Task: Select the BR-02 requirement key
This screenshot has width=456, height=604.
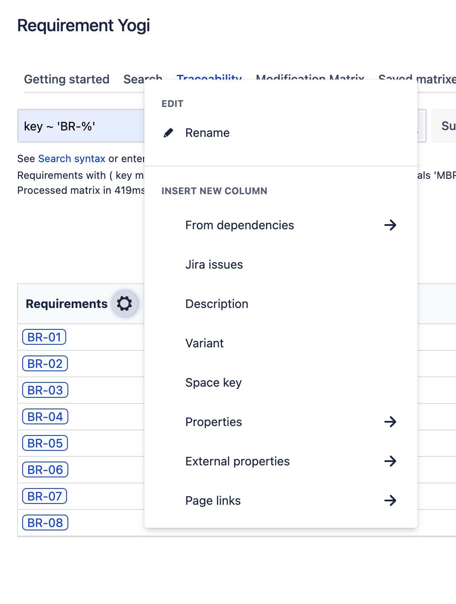Action: tap(45, 364)
